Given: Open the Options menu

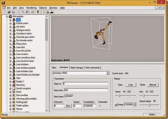Looking at the screenshot, I should pos(43,8).
